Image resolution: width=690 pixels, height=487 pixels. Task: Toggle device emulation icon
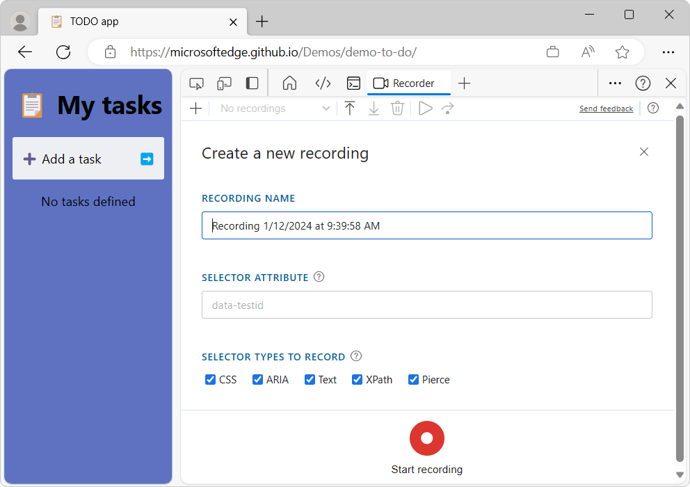click(x=224, y=83)
